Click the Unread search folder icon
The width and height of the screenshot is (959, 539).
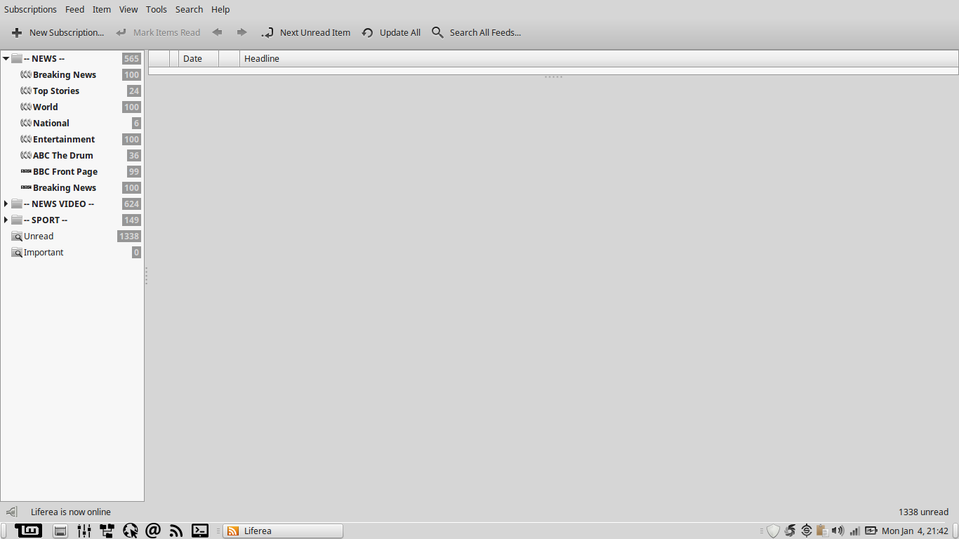click(17, 236)
